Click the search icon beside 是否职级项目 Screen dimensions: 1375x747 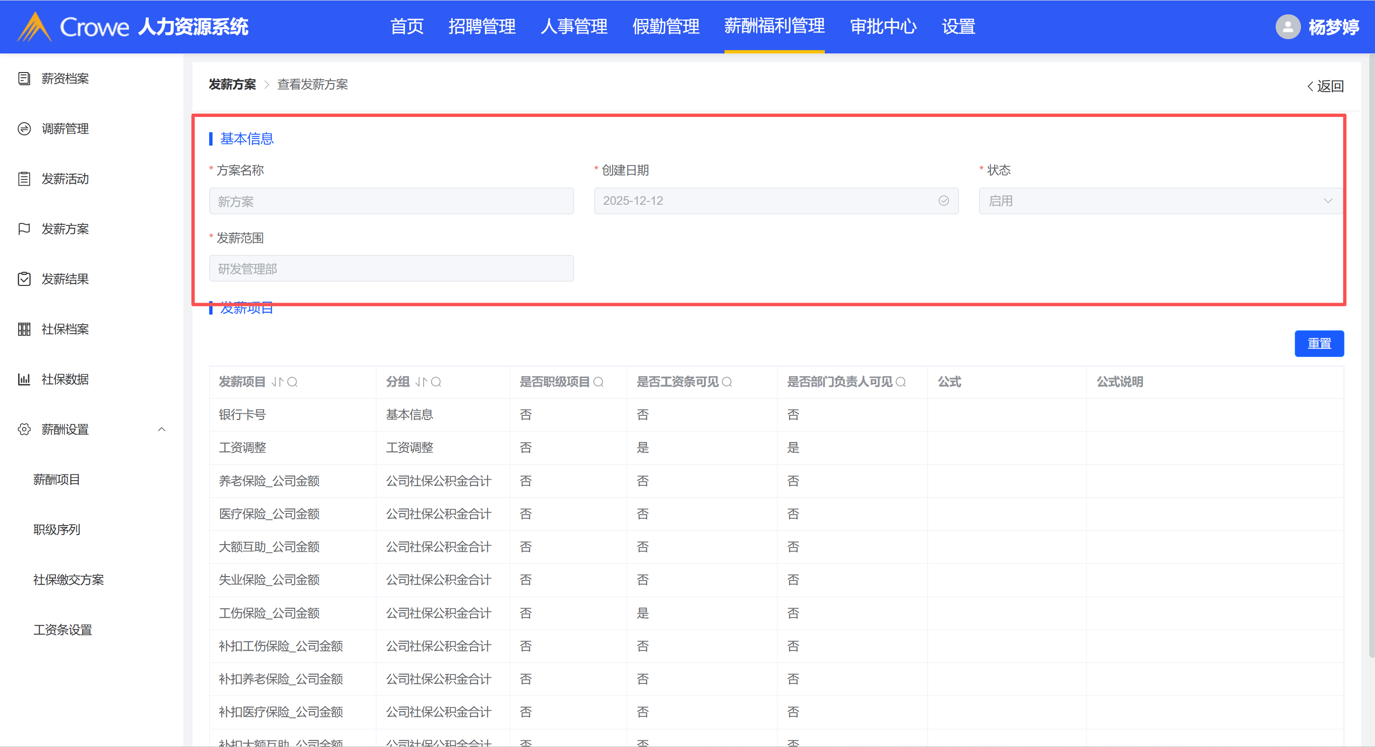coord(598,382)
